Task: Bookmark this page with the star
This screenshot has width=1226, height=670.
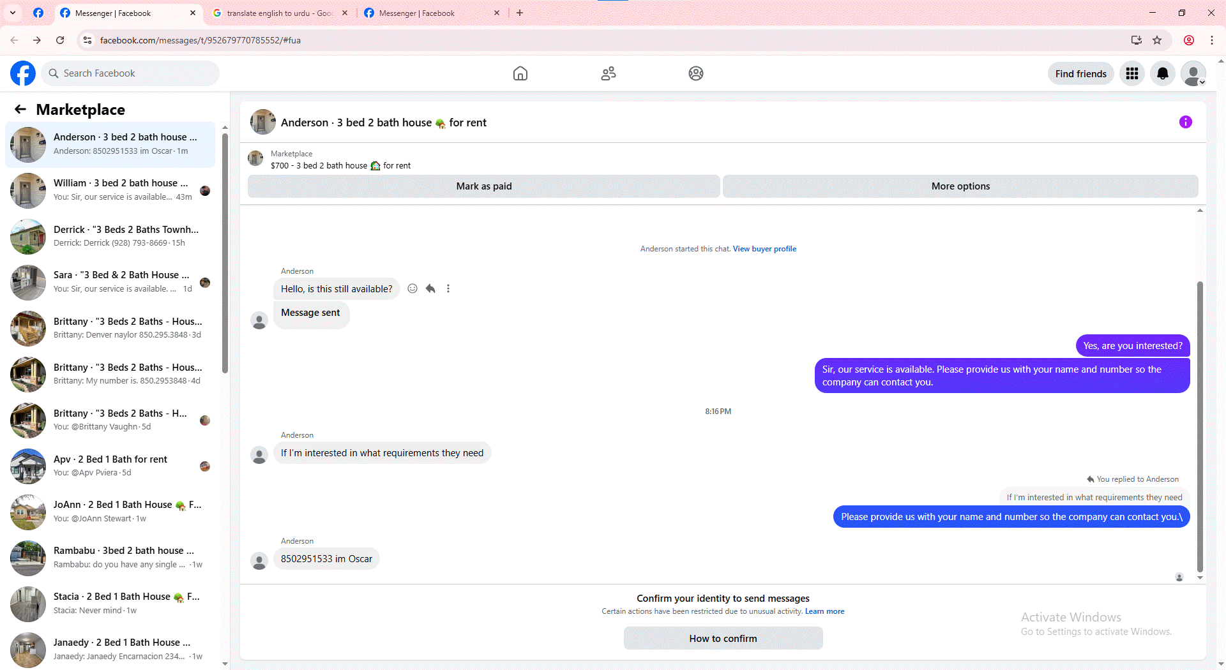Action: click(1157, 40)
